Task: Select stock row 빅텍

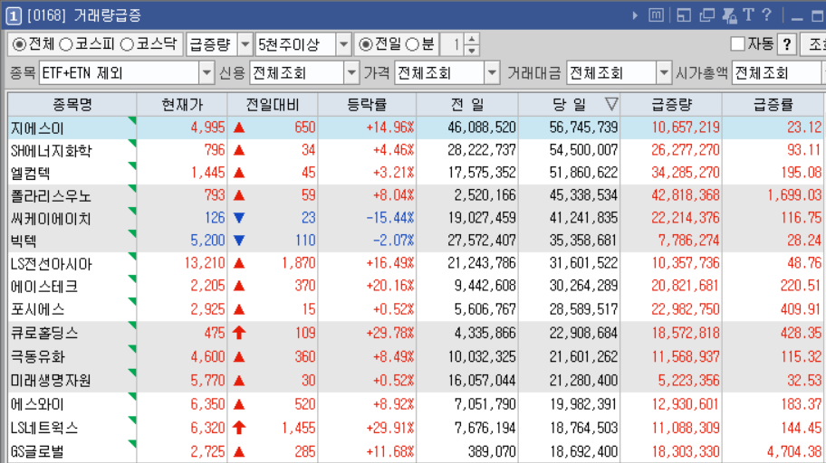Action: 416,241
